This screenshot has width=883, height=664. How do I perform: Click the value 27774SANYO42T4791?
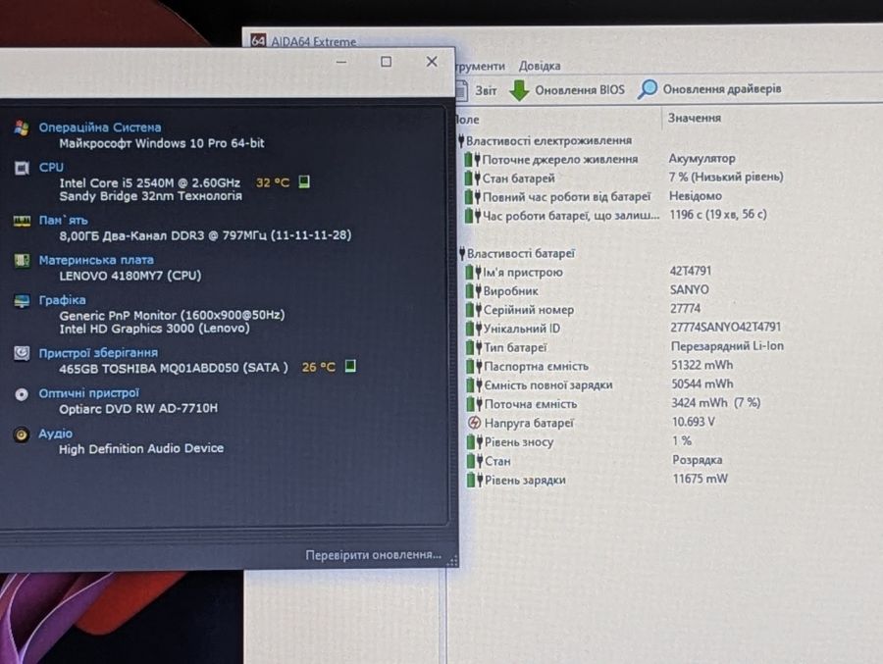pos(725,328)
